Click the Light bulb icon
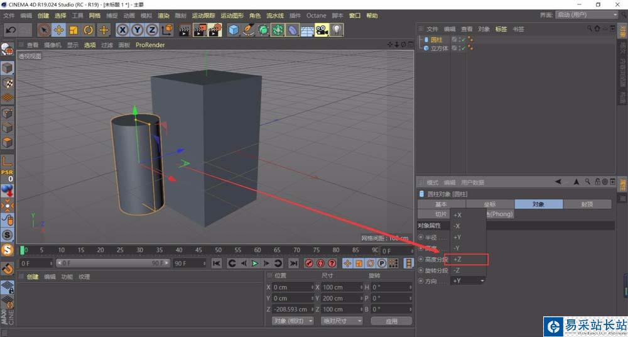 click(337, 30)
